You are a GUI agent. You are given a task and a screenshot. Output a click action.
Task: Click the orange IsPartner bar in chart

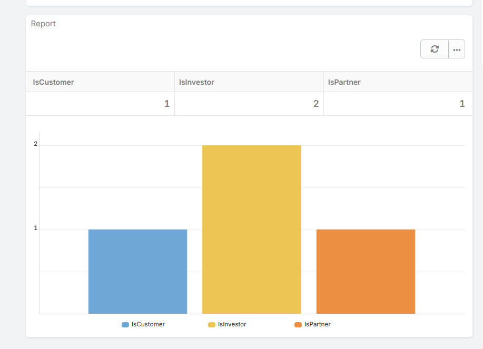(366, 272)
